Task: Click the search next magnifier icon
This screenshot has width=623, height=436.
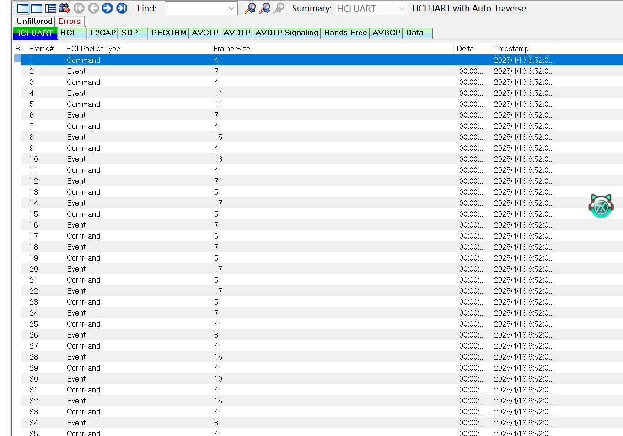Action: [264, 8]
